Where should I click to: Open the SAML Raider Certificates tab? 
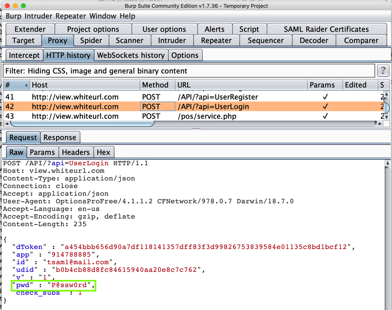point(326,29)
